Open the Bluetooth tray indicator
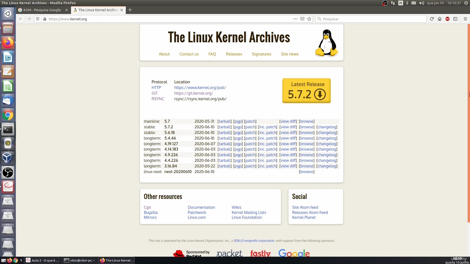 click(x=407, y=3)
